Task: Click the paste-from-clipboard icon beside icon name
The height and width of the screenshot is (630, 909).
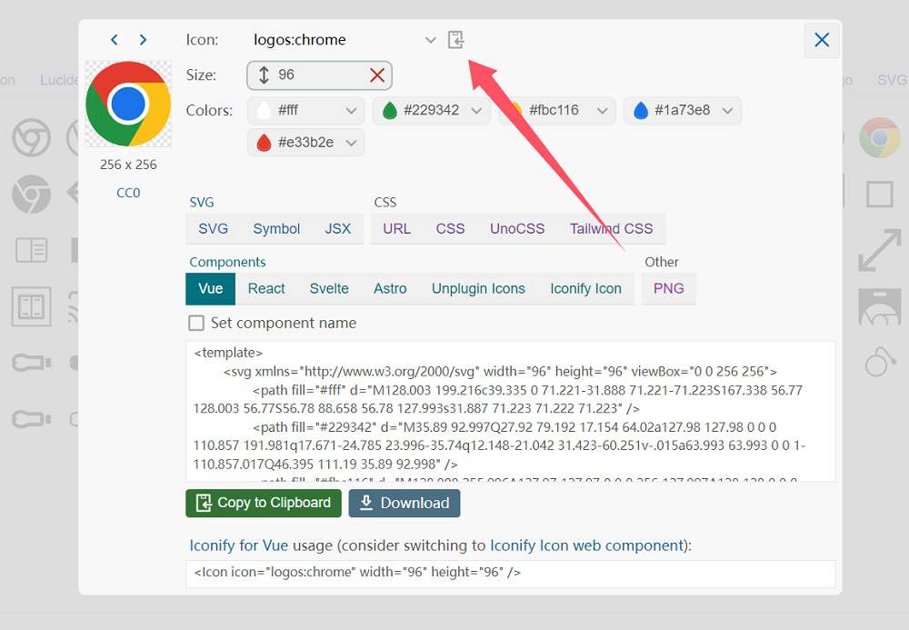Action: click(x=456, y=40)
